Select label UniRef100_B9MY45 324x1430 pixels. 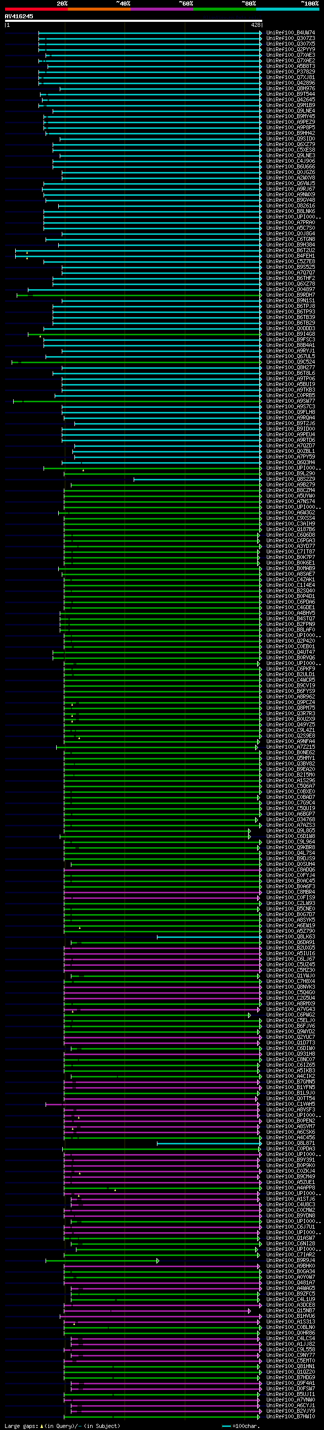pyautogui.click(x=291, y=117)
